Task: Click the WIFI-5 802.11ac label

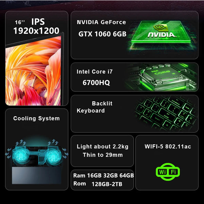Action: pyautogui.click(x=168, y=147)
